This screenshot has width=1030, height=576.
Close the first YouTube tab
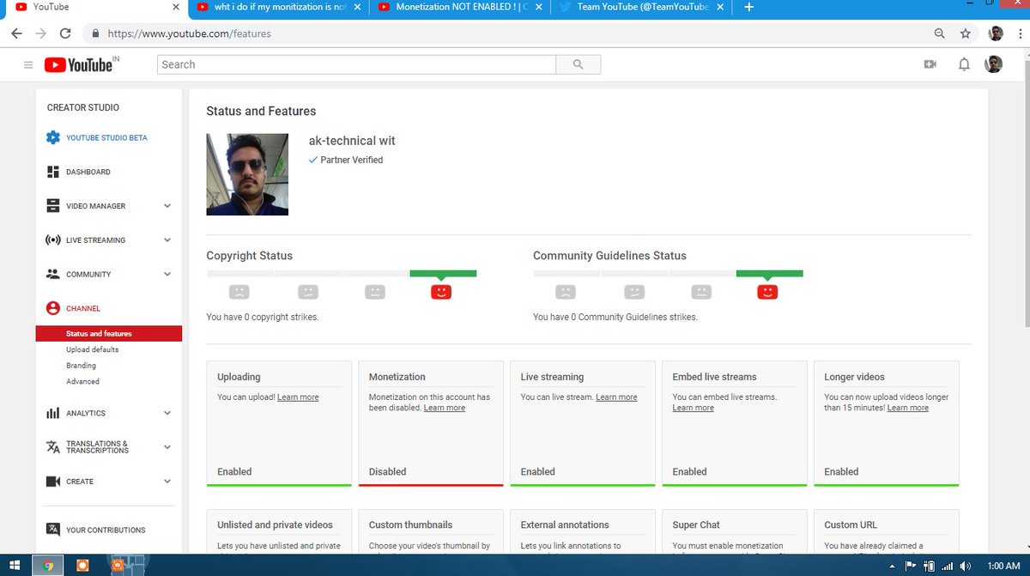tap(176, 8)
